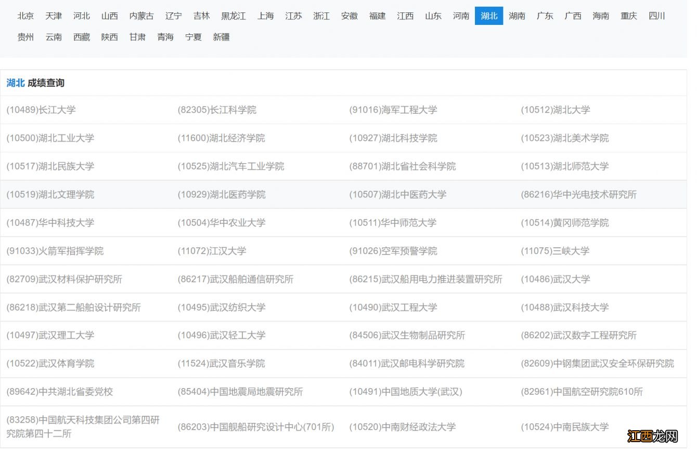Open (10514)黄冈师范学院

coord(565,222)
